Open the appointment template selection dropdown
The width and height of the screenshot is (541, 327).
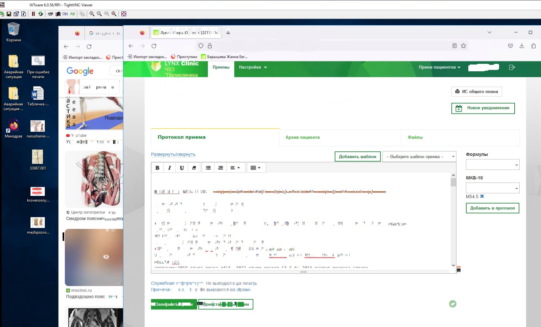(419, 157)
